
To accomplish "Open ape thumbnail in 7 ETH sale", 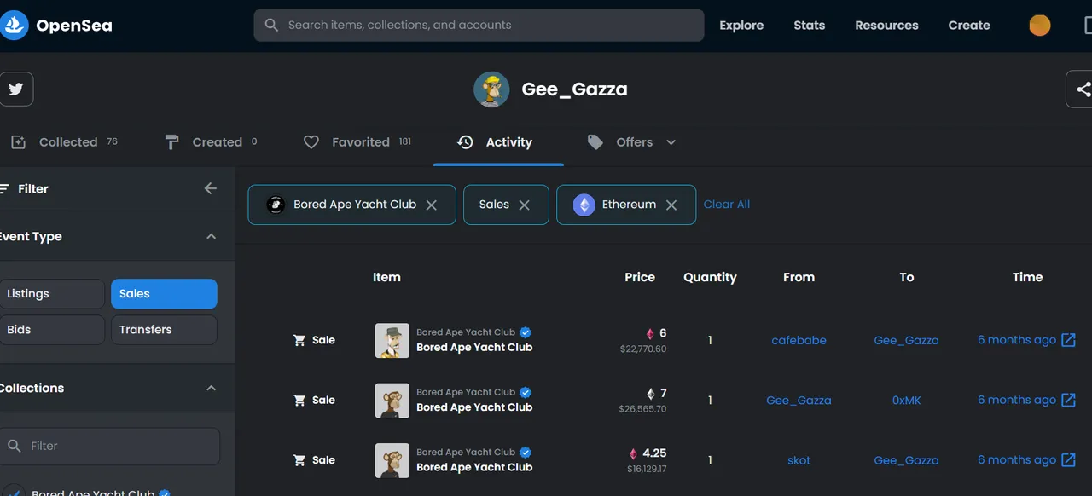I will coord(392,400).
